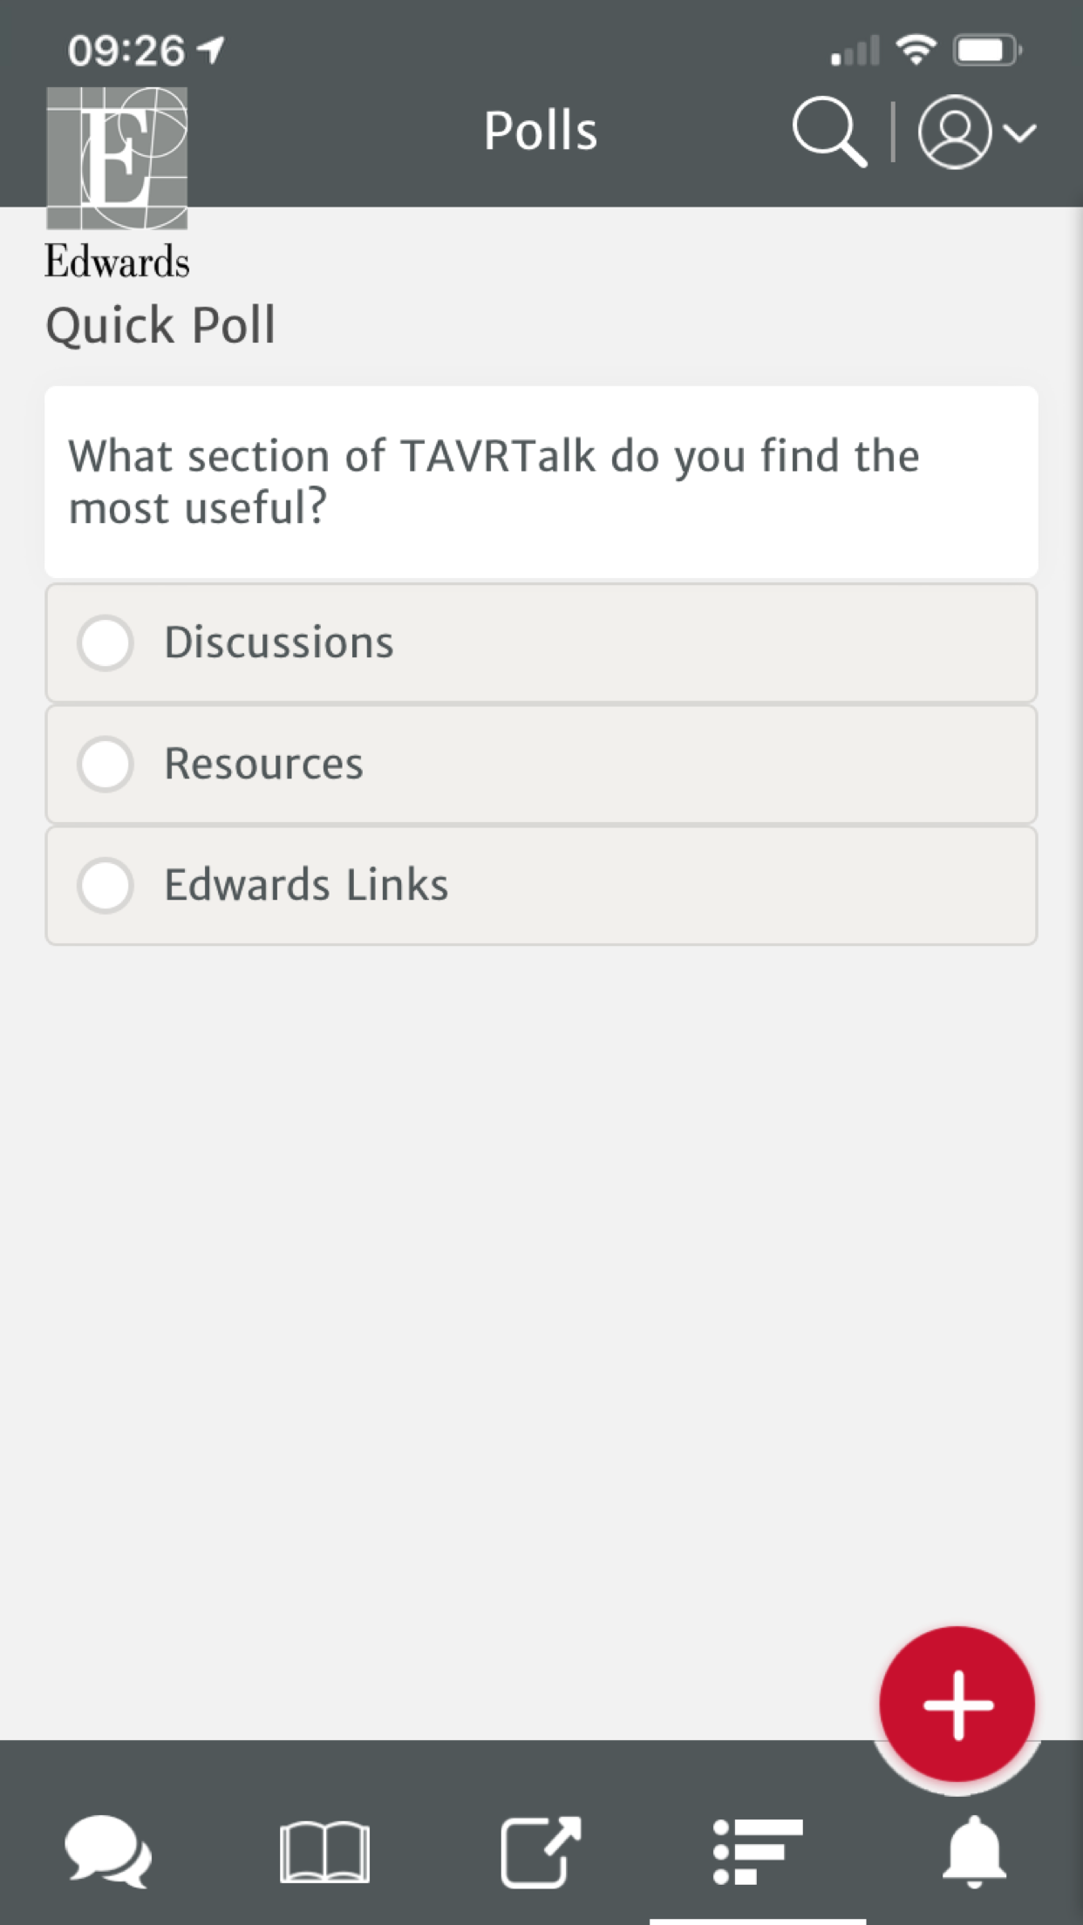
Task: Expand the profile dropdown chevron
Action: pos(1019,133)
